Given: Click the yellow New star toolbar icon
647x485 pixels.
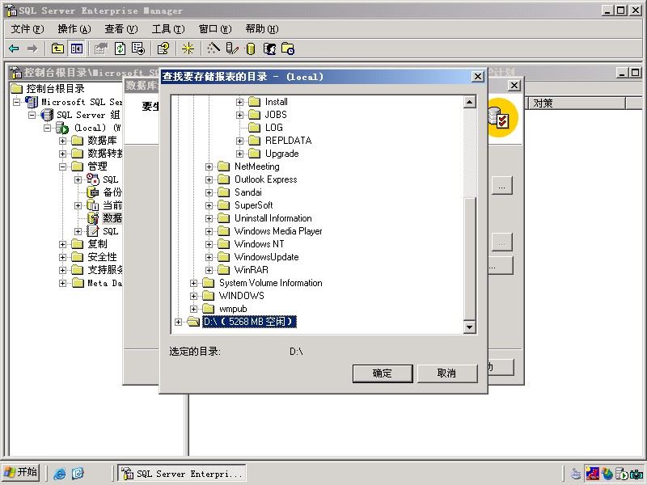Looking at the screenshot, I should 188,48.
